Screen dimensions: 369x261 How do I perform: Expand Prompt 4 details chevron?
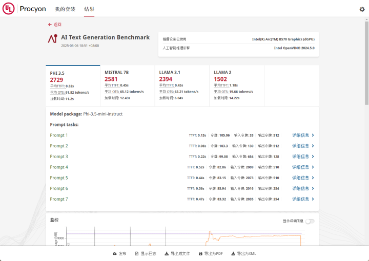click(313, 167)
